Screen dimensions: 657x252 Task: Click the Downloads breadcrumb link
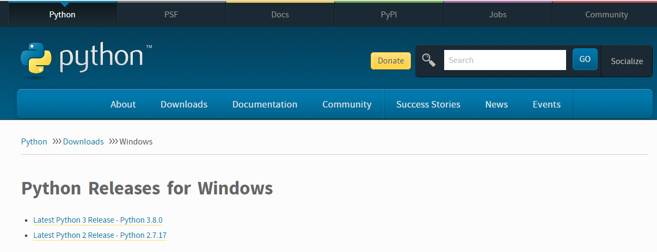pyautogui.click(x=83, y=141)
